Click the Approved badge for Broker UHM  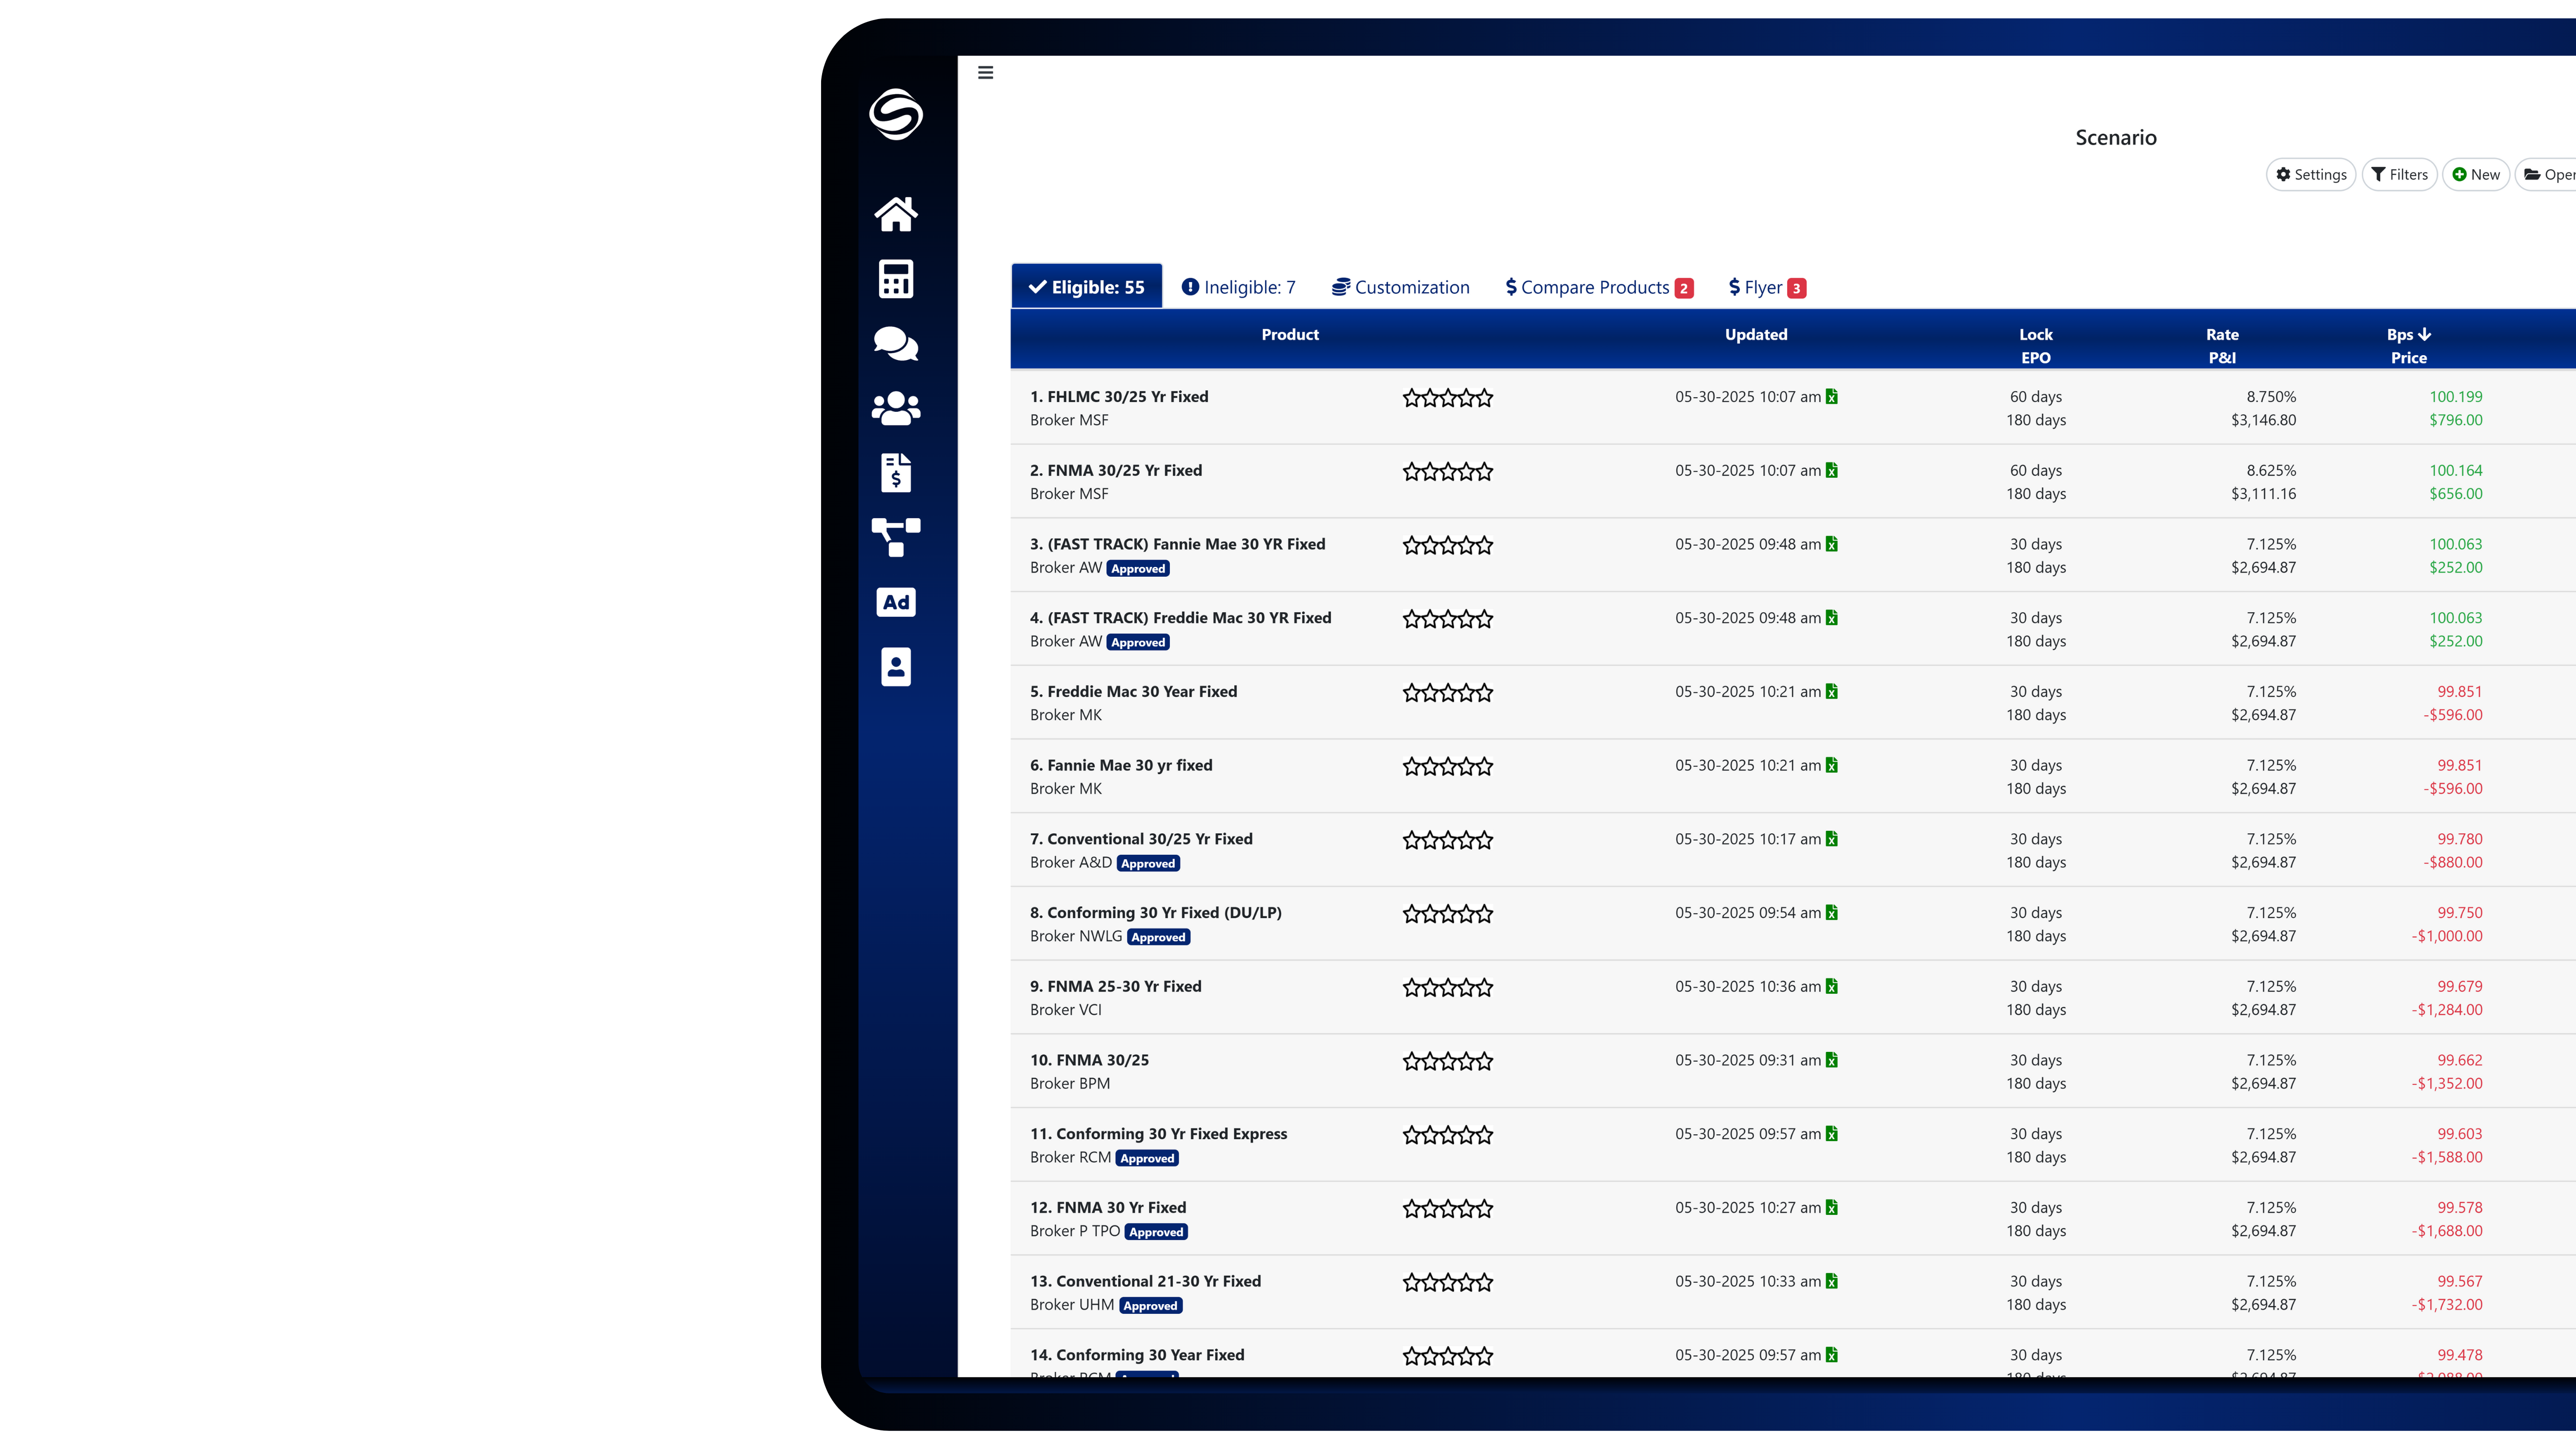pyautogui.click(x=1150, y=1306)
